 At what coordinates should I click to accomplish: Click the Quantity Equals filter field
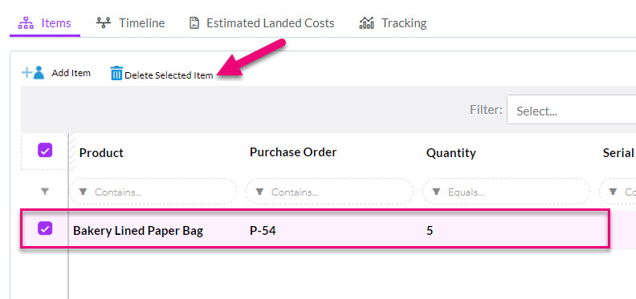coord(506,192)
